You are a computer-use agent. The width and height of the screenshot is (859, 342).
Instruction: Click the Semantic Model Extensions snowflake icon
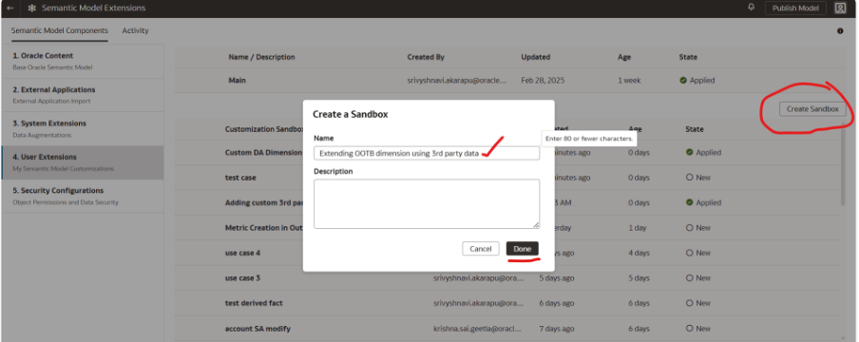point(32,9)
